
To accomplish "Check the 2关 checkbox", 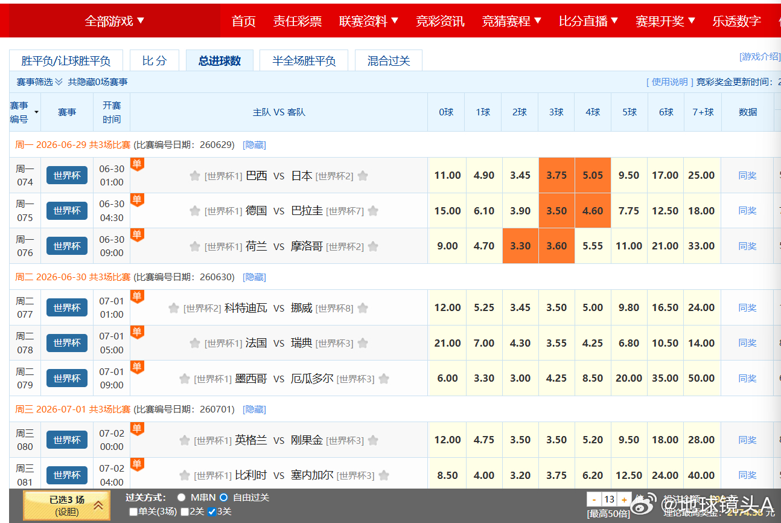I will (185, 512).
